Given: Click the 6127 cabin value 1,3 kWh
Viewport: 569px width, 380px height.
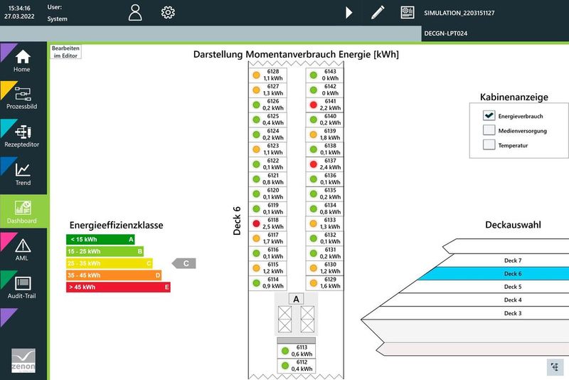Looking at the screenshot, I should (x=273, y=93).
